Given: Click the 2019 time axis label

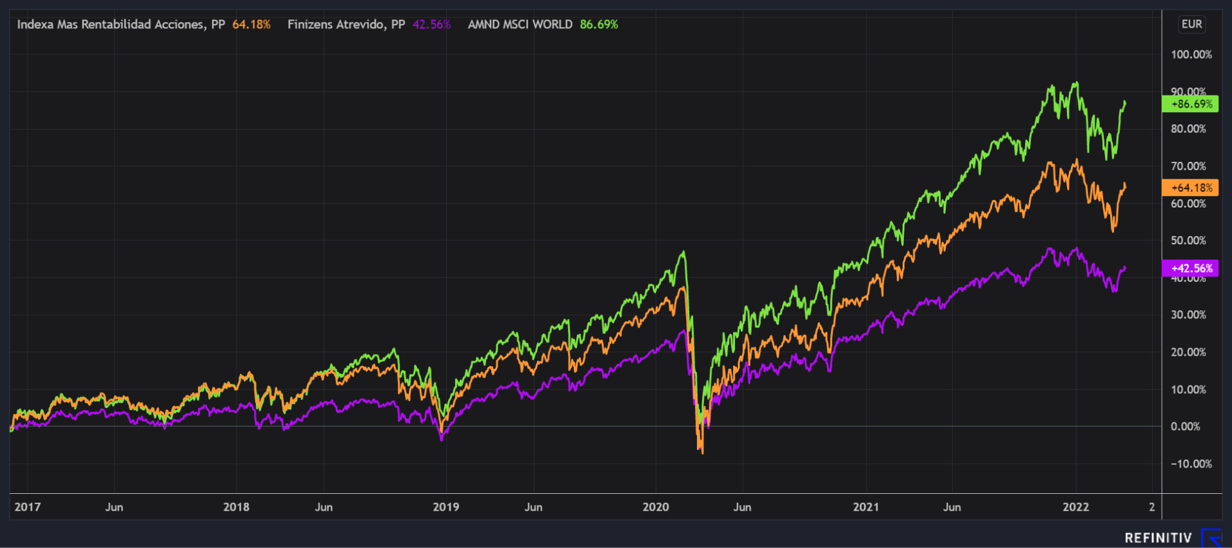Looking at the screenshot, I should [446, 507].
